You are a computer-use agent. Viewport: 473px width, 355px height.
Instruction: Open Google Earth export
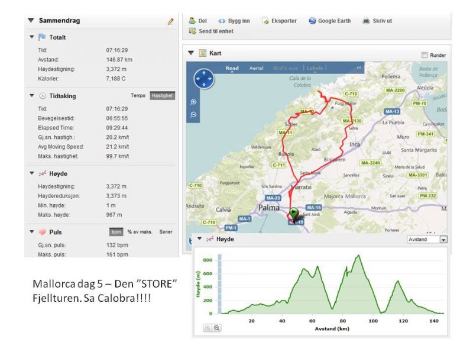[x=312, y=21]
